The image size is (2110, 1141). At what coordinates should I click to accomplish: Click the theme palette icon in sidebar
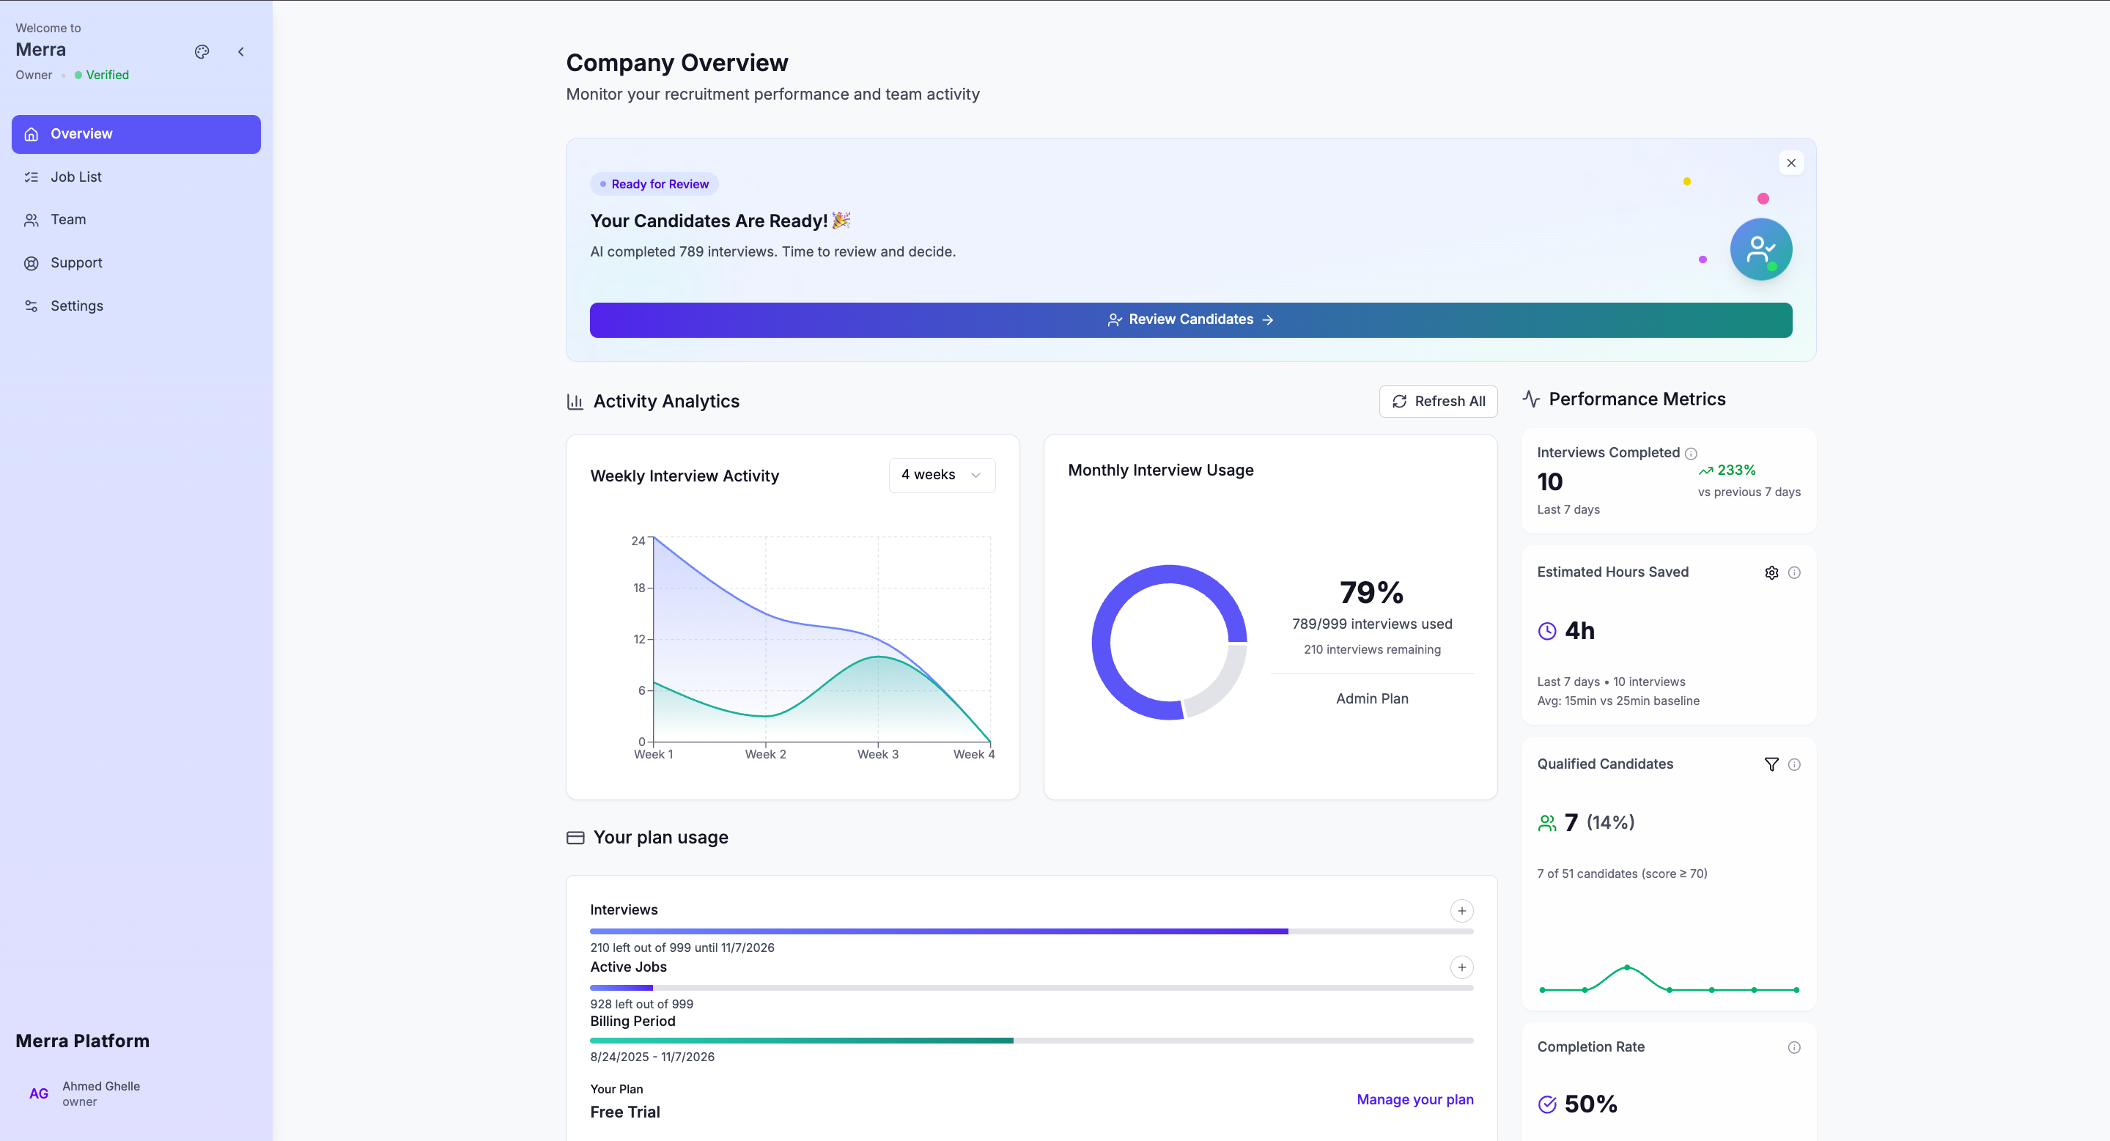click(x=202, y=51)
